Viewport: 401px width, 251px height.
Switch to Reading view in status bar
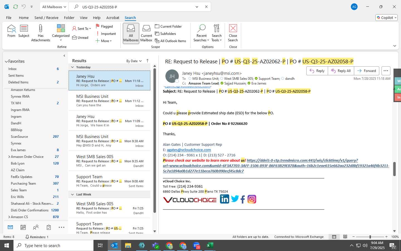[345, 237]
